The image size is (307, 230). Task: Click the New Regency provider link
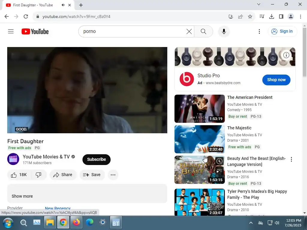(58, 208)
